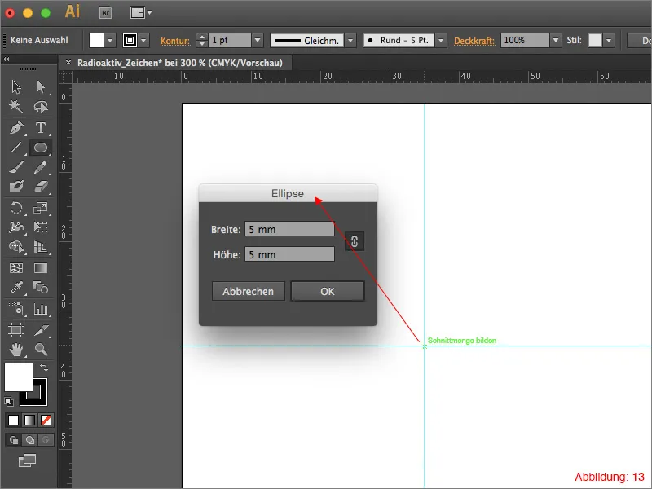Image resolution: width=652 pixels, height=489 pixels.
Task: Select the Pen tool
Action: [x=16, y=128]
